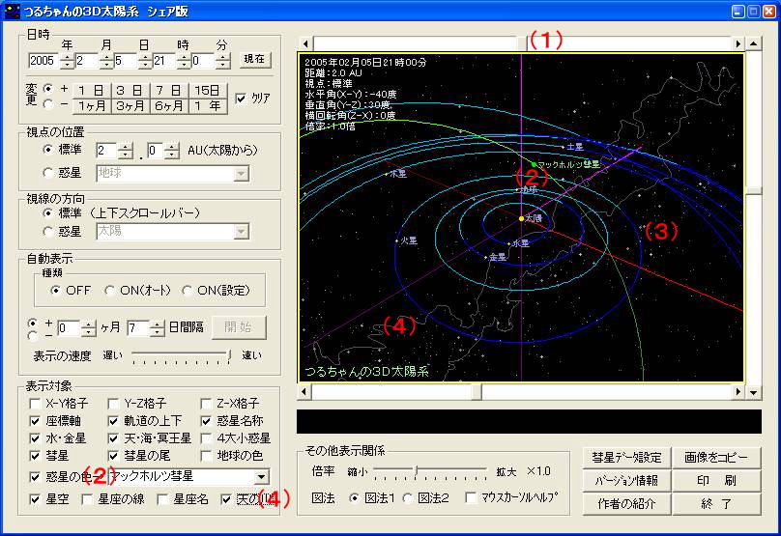Enable the 星座の線 checkbox
Screen dimensions: 781x536
pos(89,500)
